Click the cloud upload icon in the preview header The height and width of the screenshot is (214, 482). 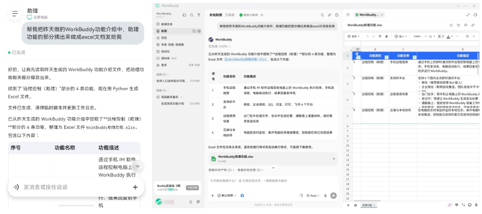pos(466,25)
